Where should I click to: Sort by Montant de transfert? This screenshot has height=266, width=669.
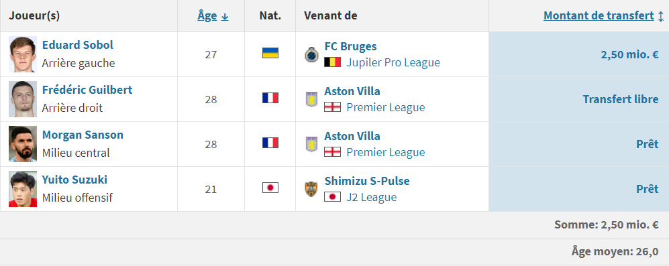(x=599, y=16)
